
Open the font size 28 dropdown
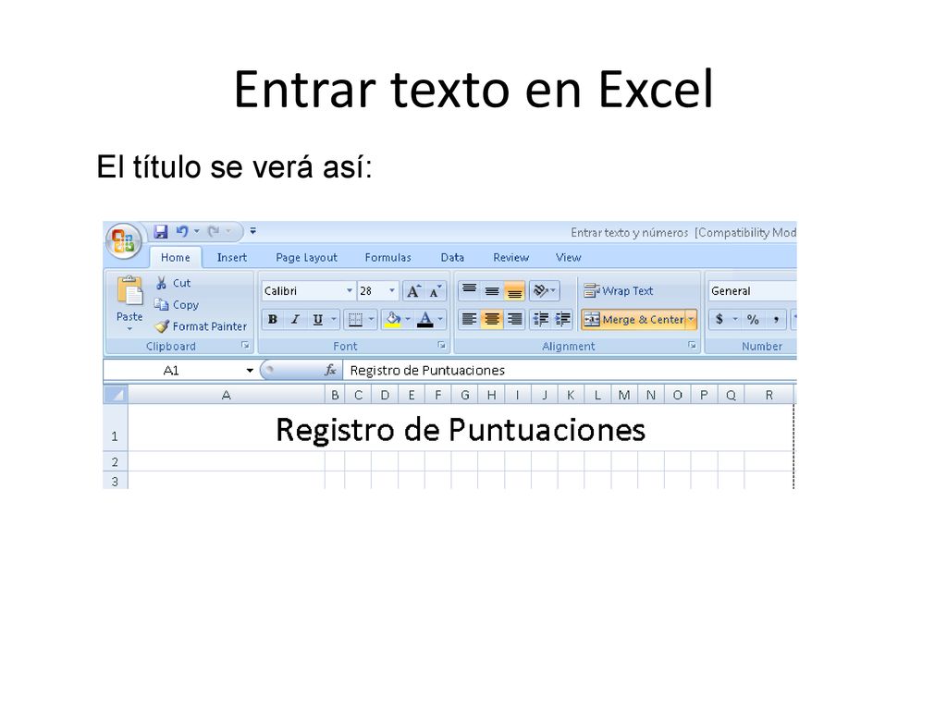392,291
